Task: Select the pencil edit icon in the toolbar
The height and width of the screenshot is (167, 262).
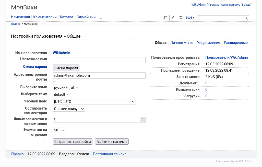Action: [x=173, y=18]
